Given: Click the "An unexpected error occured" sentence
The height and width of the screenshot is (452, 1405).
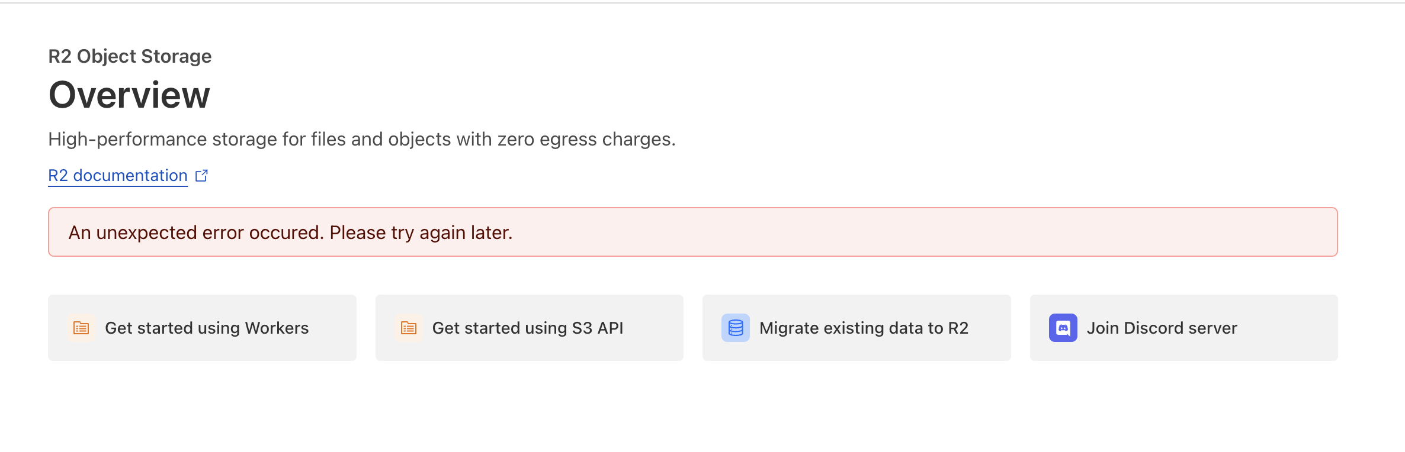Looking at the screenshot, I should (x=196, y=233).
